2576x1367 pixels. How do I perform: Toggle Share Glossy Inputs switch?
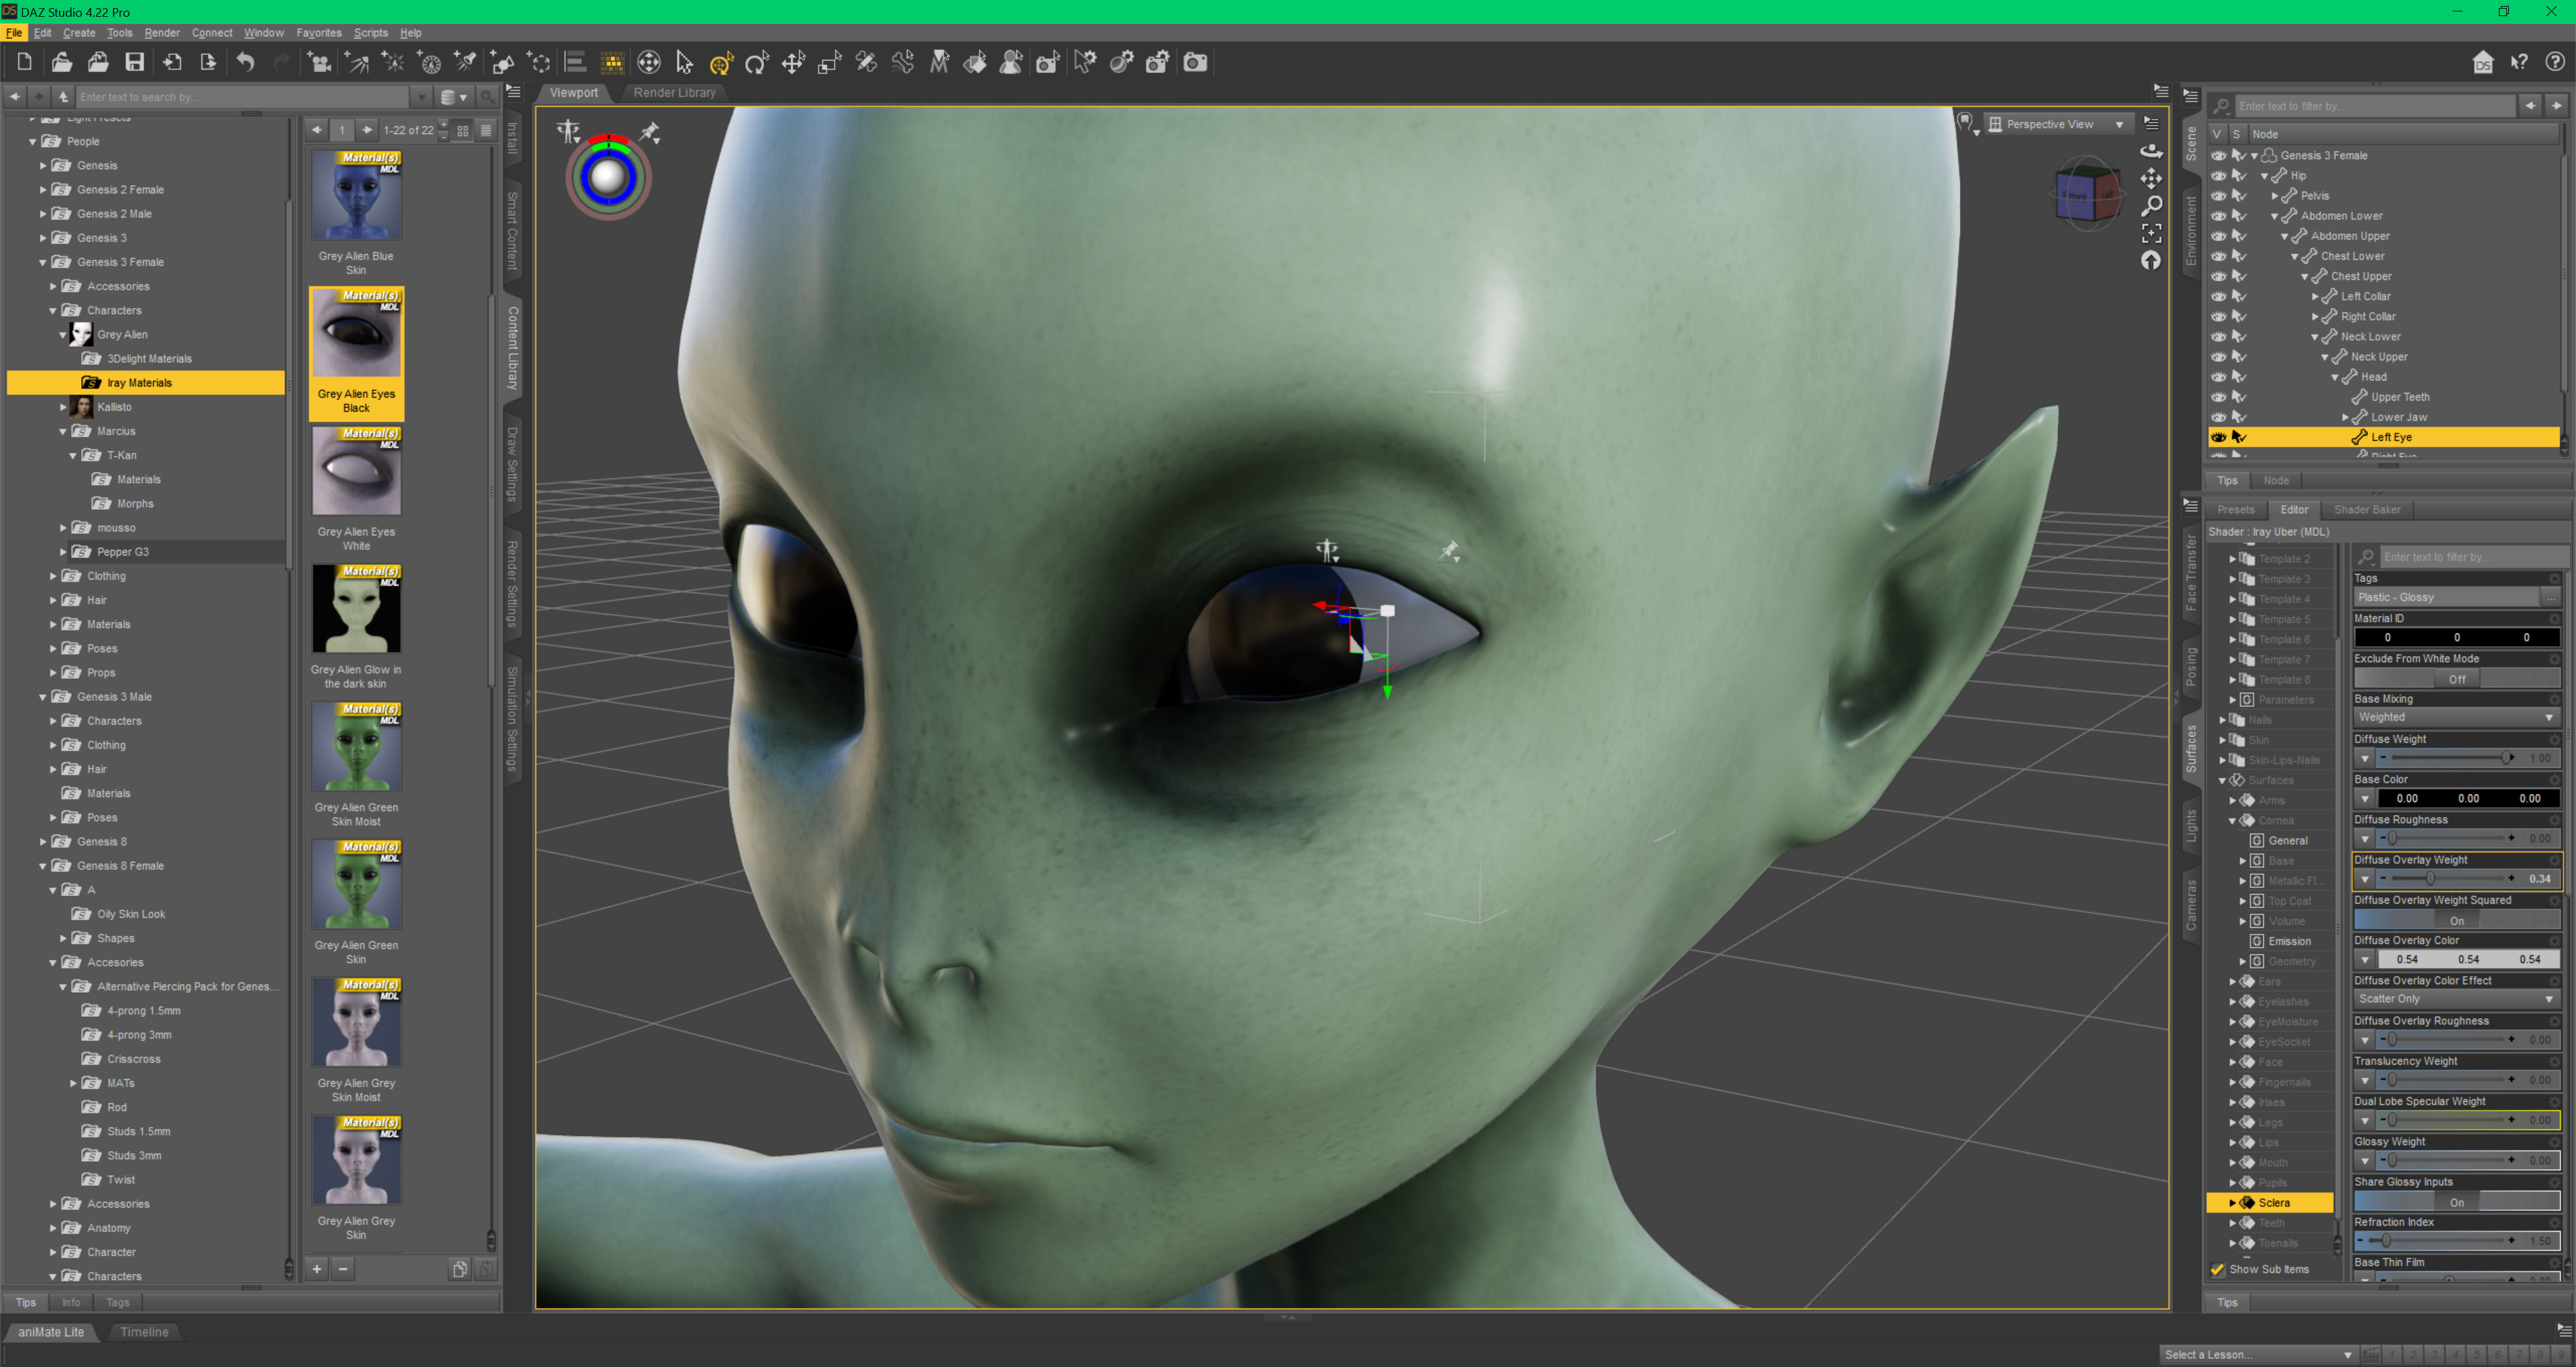click(2456, 1203)
